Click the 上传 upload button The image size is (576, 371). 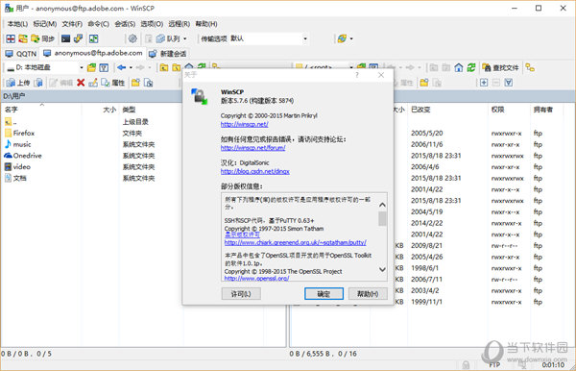click(x=18, y=83)
